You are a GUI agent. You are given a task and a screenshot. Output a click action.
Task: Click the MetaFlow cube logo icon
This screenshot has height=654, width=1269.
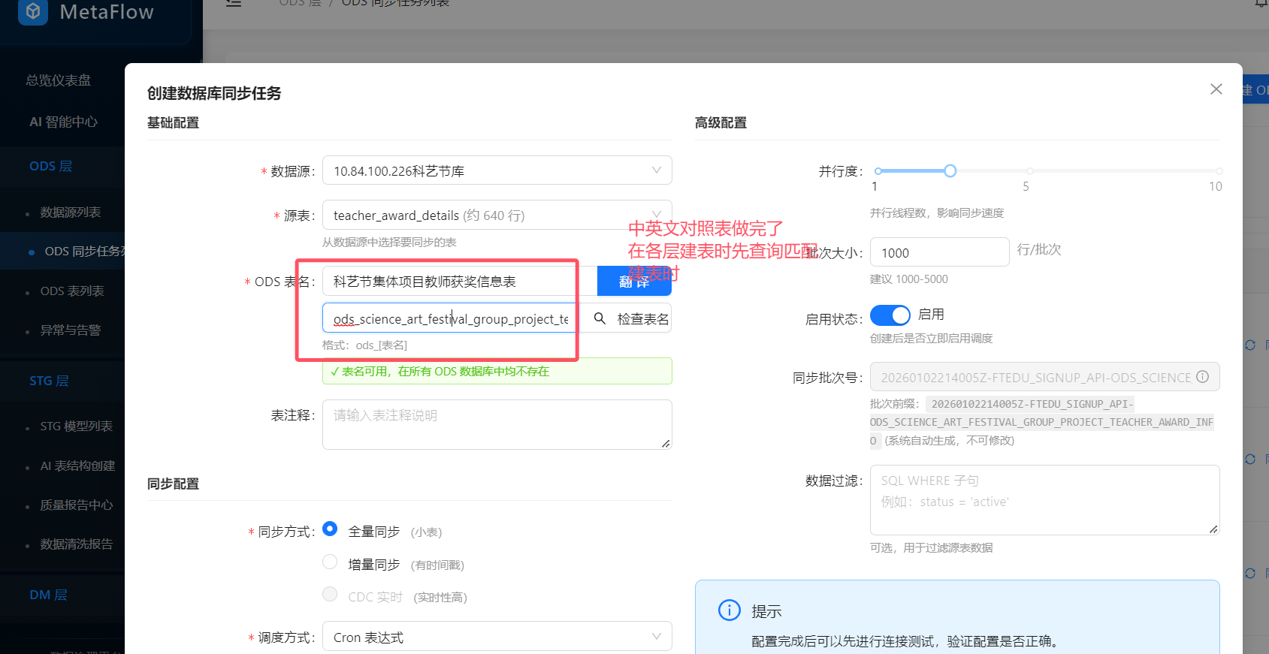click(32, 11)
